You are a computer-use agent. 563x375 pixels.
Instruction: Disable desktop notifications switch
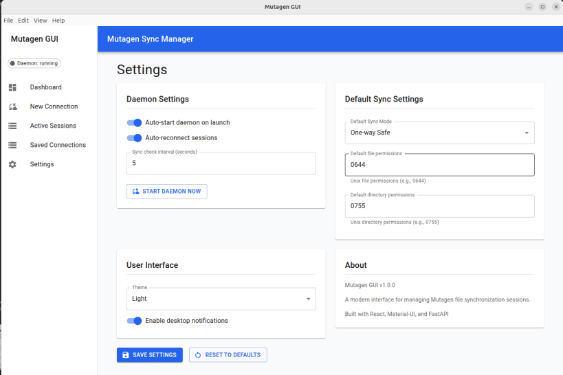134,321
